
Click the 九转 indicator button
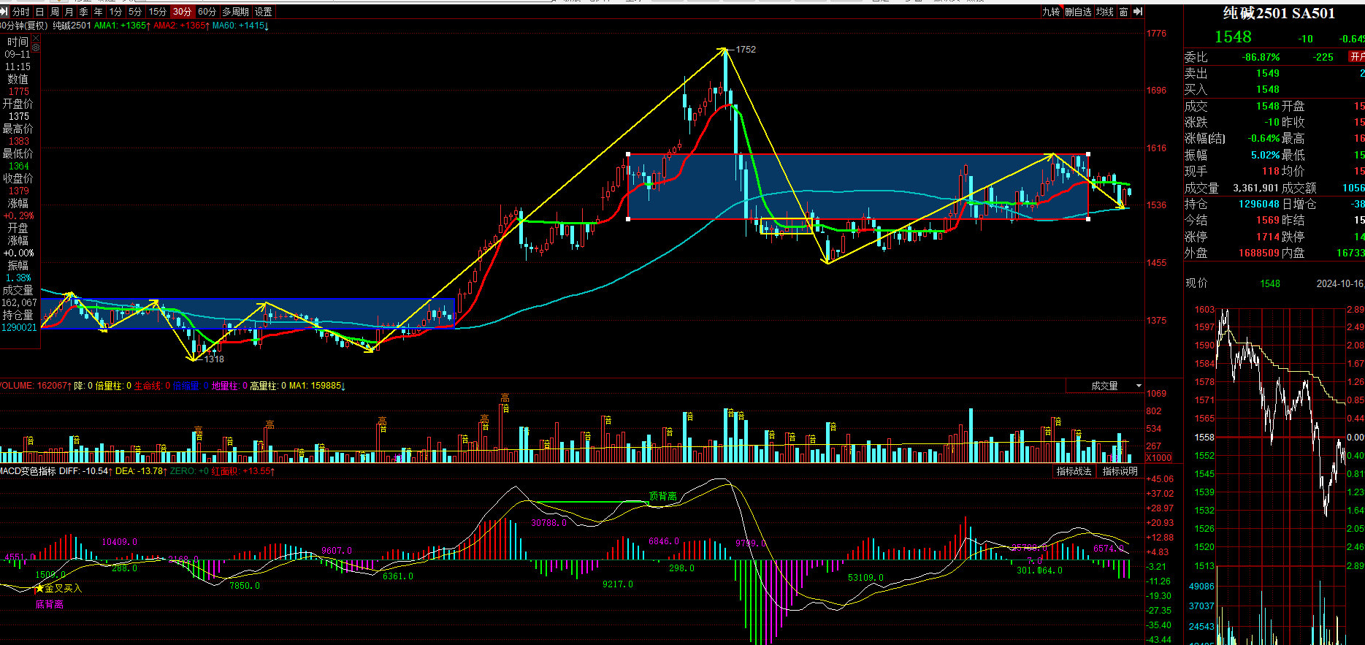click(x=1050, y=12)
